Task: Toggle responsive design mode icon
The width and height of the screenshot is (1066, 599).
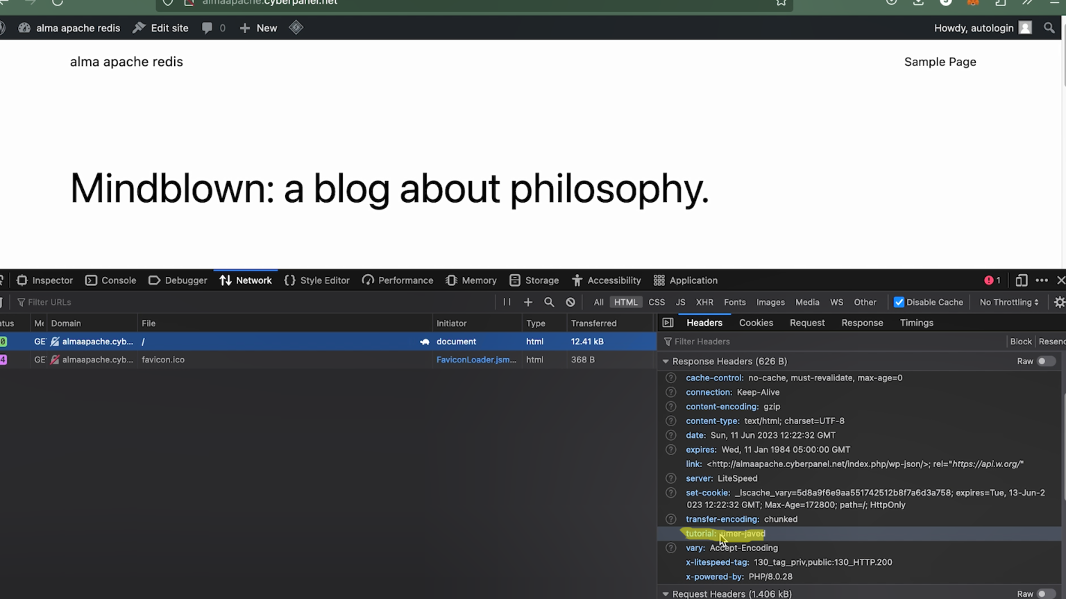Action: pyautogui.click(x=1021, y=280)
